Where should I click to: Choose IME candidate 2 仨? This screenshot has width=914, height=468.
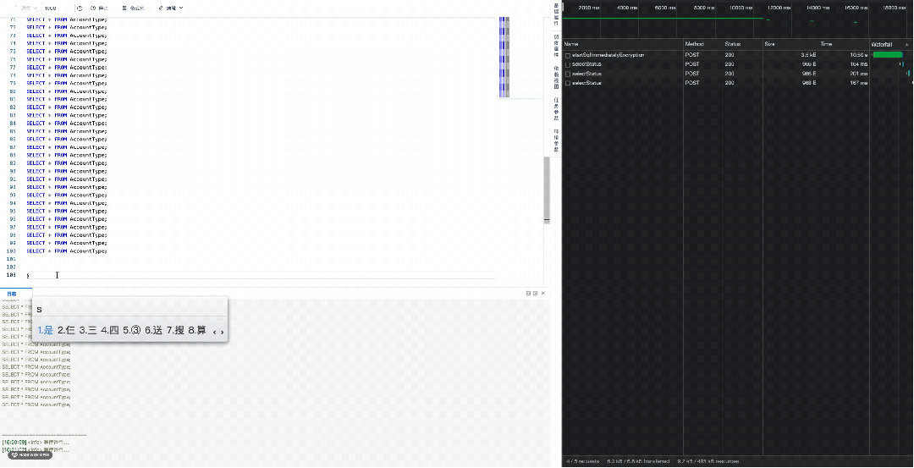click(x=67, y=330)
